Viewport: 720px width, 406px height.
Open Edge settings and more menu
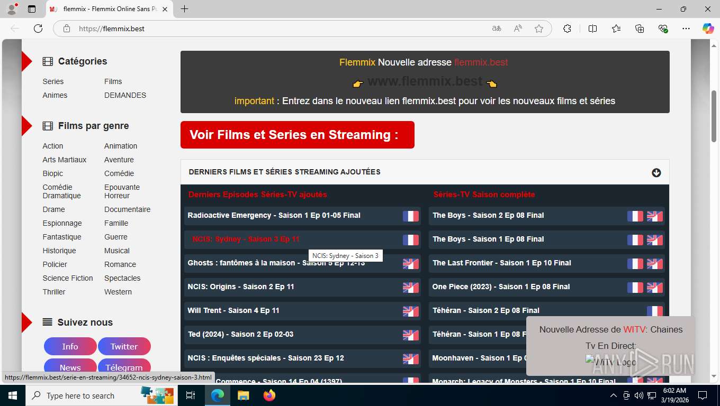coord(686,29)
